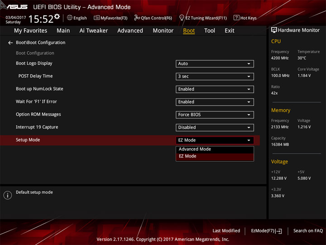Click memory frequency 2133 MHz
This screenshot has width=326, height=245.
point(280,127)
